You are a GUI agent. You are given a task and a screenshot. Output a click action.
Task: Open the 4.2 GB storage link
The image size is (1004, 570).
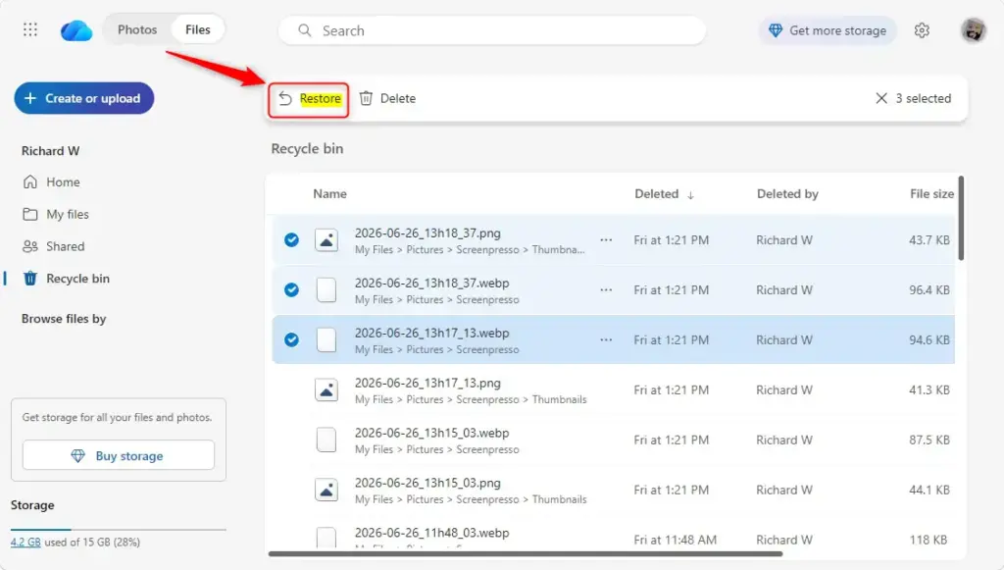click(x=25, y=542)
